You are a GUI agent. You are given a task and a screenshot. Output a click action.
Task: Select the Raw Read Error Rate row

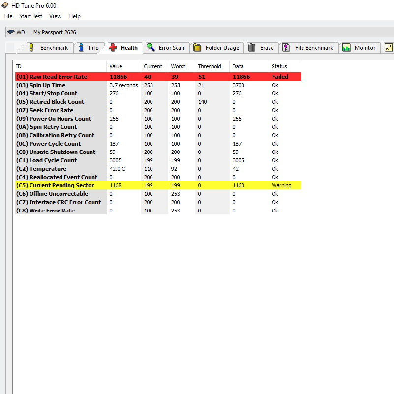(x=158, y=77)
